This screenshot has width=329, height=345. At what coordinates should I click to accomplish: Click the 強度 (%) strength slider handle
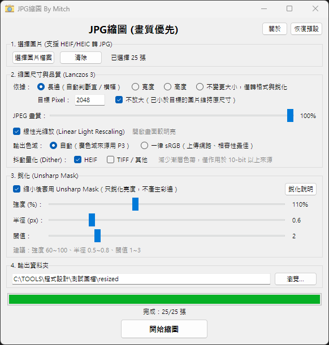136,204
